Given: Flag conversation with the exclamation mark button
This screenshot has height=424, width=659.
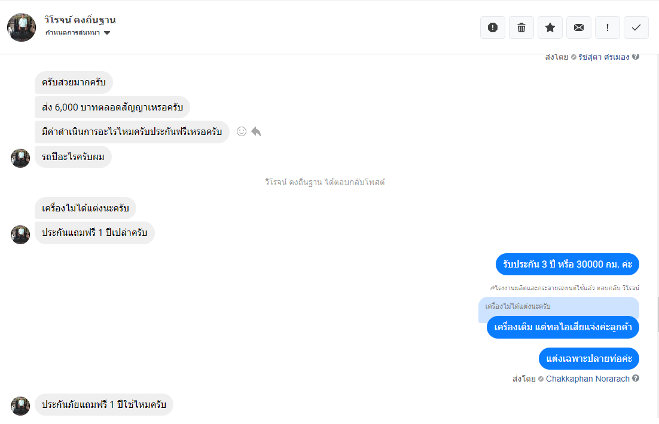Looking at the screenshot, I should [608, 27].
